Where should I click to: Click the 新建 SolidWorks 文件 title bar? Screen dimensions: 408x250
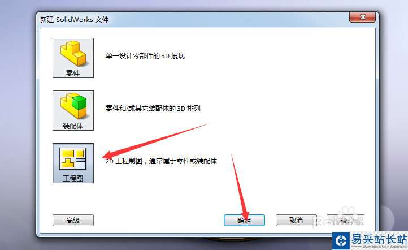coord(193,19)
